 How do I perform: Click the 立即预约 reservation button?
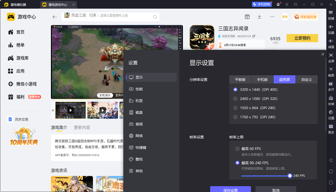[x=302, y=38]
